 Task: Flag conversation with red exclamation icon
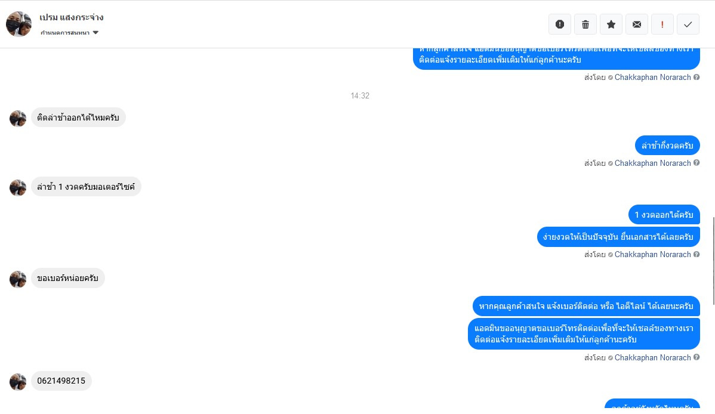pos(662,24)
